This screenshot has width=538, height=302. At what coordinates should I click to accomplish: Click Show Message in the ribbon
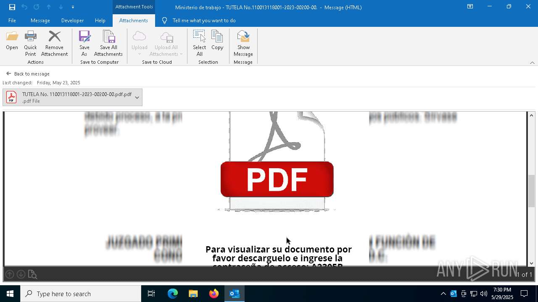(x=243, y=43)
